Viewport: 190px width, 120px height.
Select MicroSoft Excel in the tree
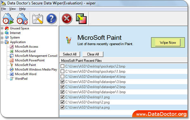pyautogui.click(x=25, y=51)
